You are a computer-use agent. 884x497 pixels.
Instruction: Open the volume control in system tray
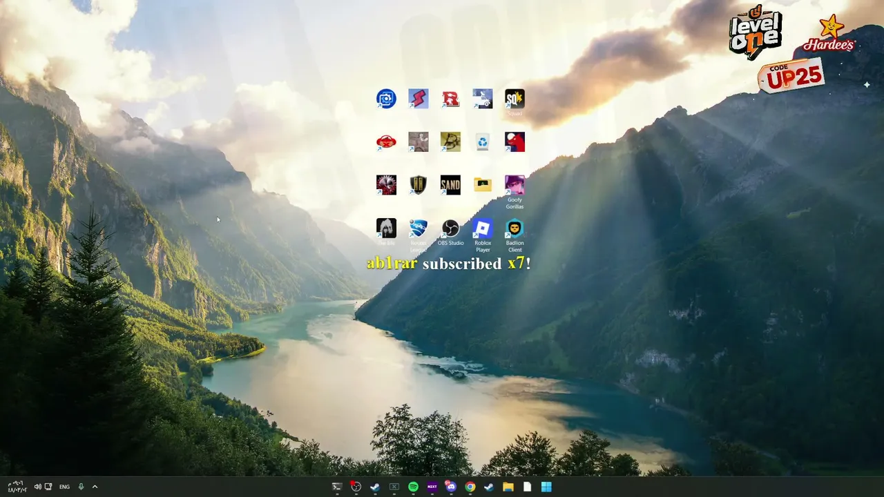(37, 487)
